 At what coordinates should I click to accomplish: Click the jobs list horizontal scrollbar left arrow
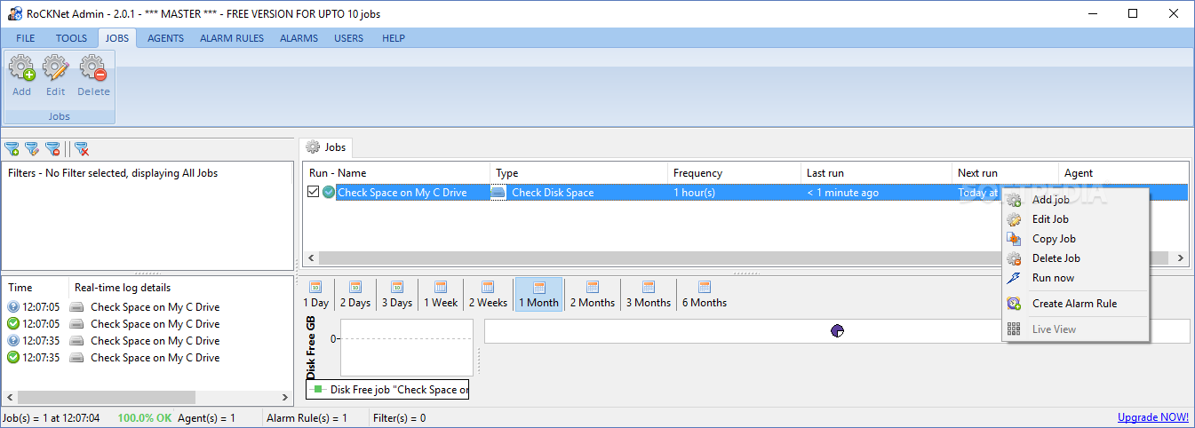click(311, 258)
